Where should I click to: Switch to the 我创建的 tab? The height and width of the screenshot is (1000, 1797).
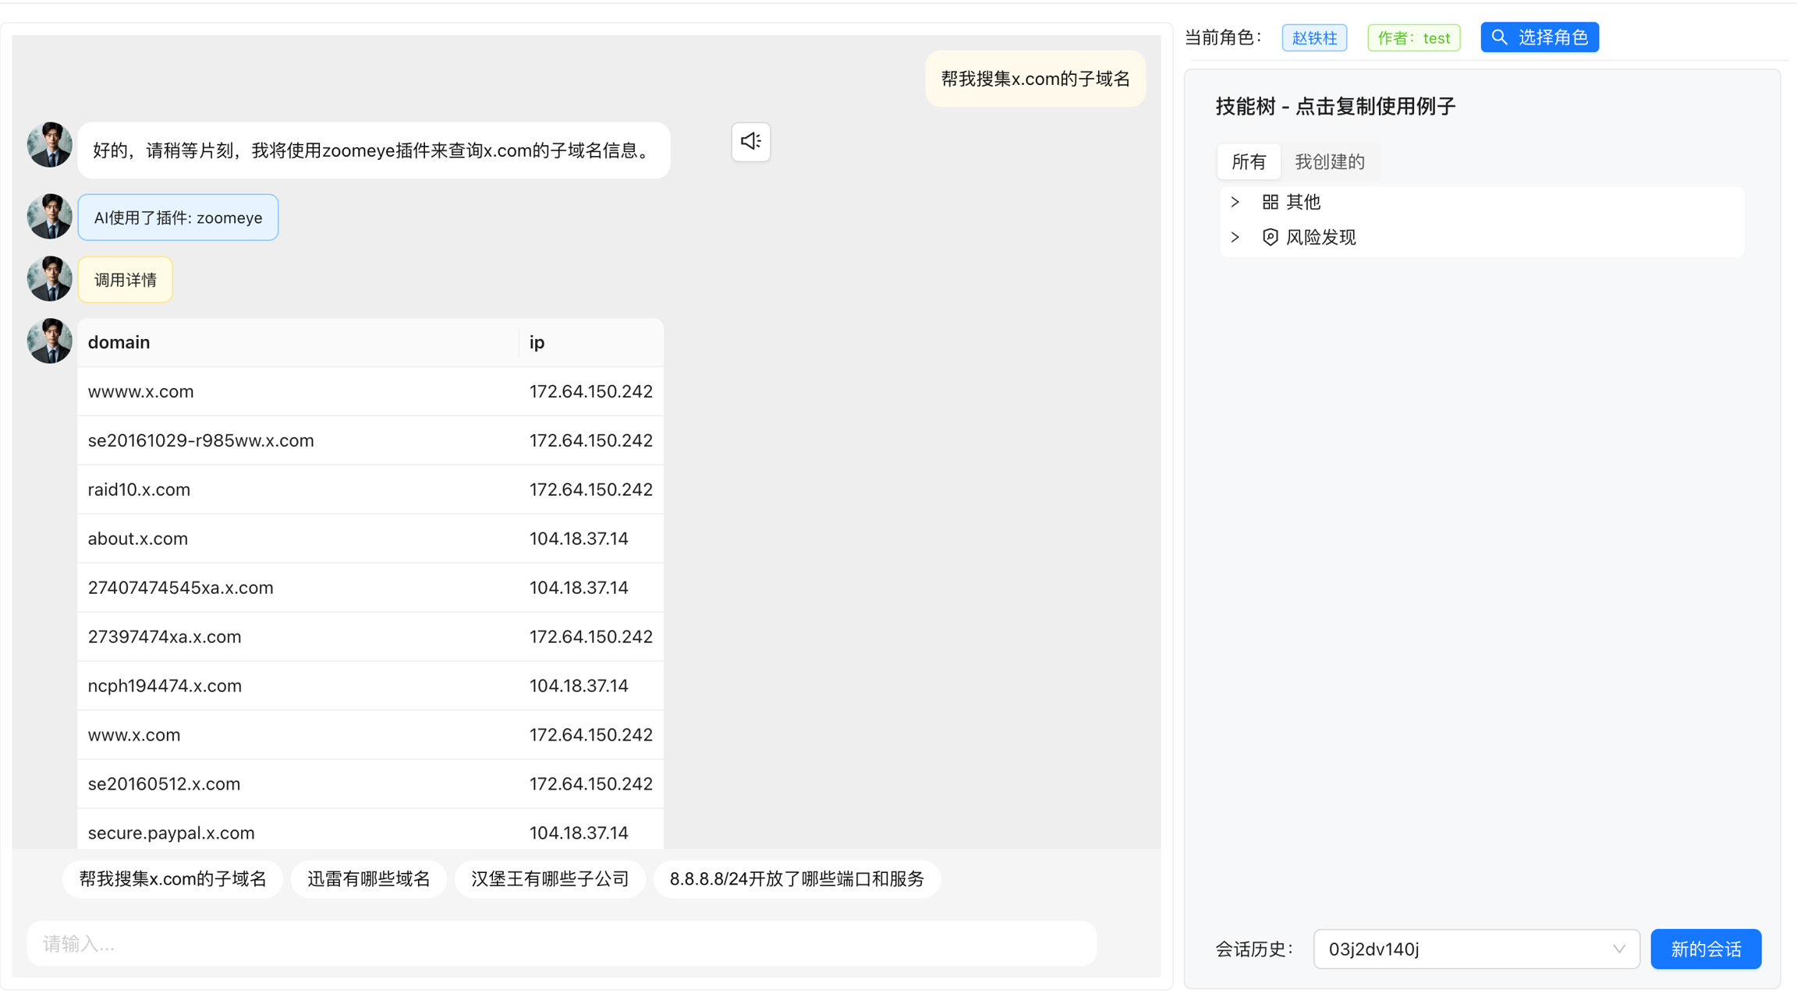1329,162
